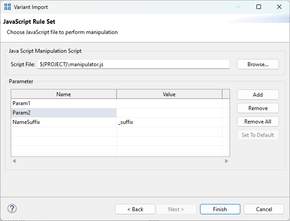Click the help question mark icon

coord(12,208)
